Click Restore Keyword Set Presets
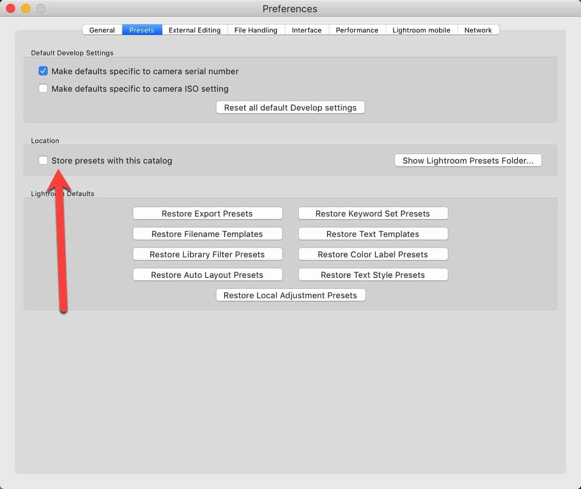Image resolution: width=581 pixels, height=489 pixels. [373, 214]
